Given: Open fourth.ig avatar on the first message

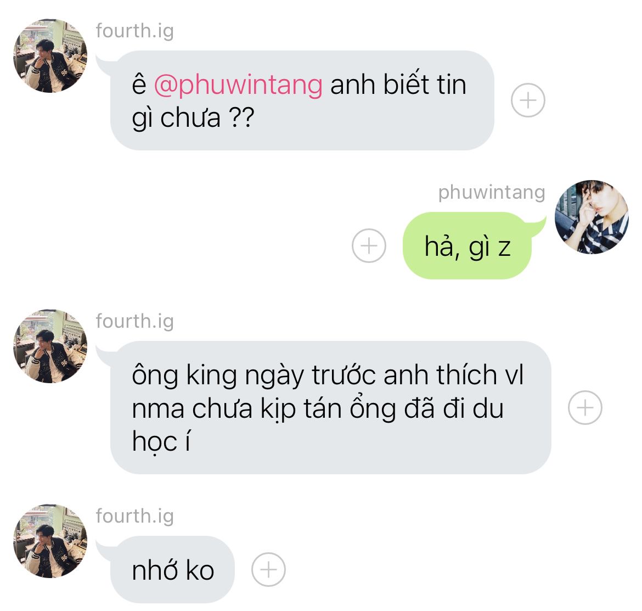Looking at the screenshot, I should pyautogui.click(x=50, y=55).
